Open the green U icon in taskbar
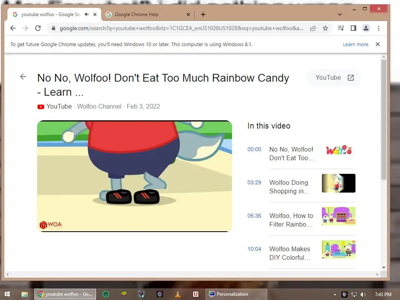This screenshot has width=400, height=300. 106,294
